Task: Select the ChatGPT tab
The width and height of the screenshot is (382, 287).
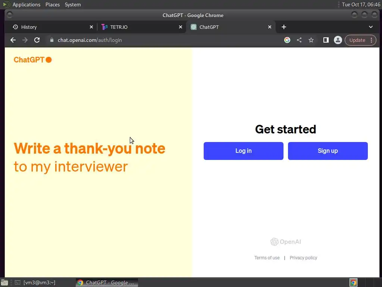Action: click(x=231, y=27)
